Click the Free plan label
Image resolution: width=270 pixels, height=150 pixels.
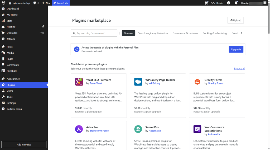pos(42,33)
